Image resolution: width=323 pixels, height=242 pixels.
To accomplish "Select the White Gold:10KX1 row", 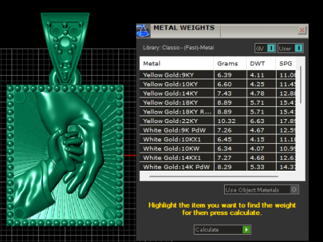I will 217,139.
